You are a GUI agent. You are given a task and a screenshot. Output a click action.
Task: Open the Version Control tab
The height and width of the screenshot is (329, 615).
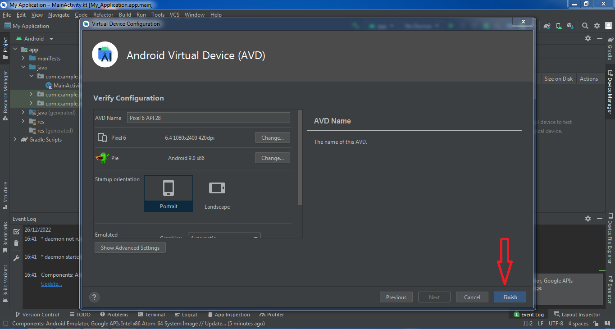point(37,315)
